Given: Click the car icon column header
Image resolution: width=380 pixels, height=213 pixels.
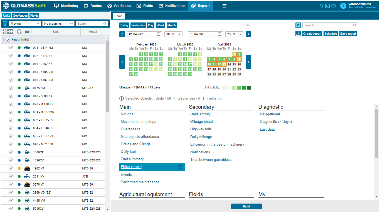Looking at the screenshot, I should tap(27, 32).
